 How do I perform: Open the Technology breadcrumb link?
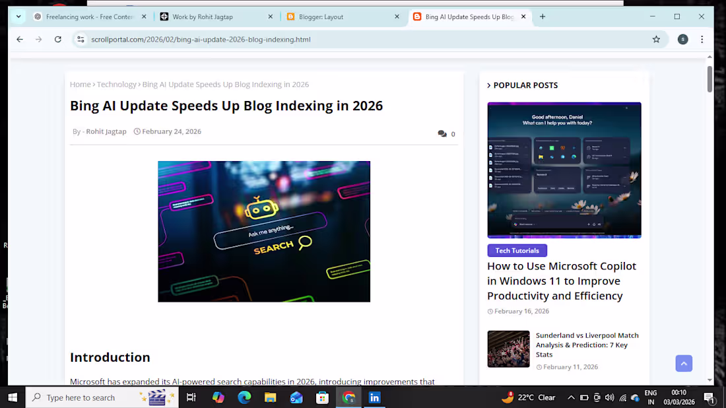pyautogui.click(x=117, y=85)
